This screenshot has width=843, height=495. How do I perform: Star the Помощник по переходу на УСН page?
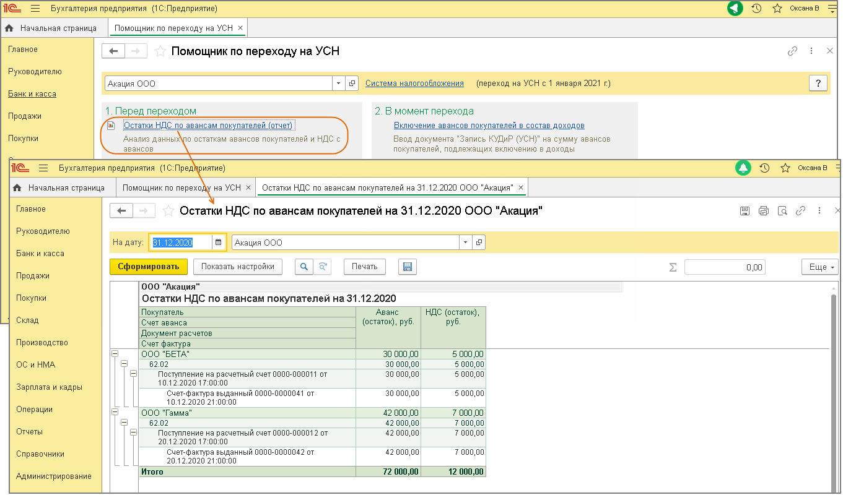pyautogui.click(x=160, y=51)
